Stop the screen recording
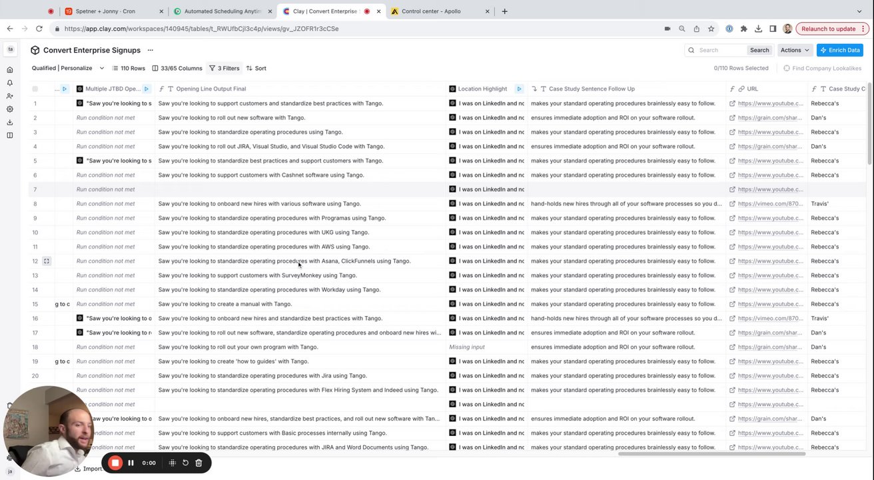 [x=115, y=463]
